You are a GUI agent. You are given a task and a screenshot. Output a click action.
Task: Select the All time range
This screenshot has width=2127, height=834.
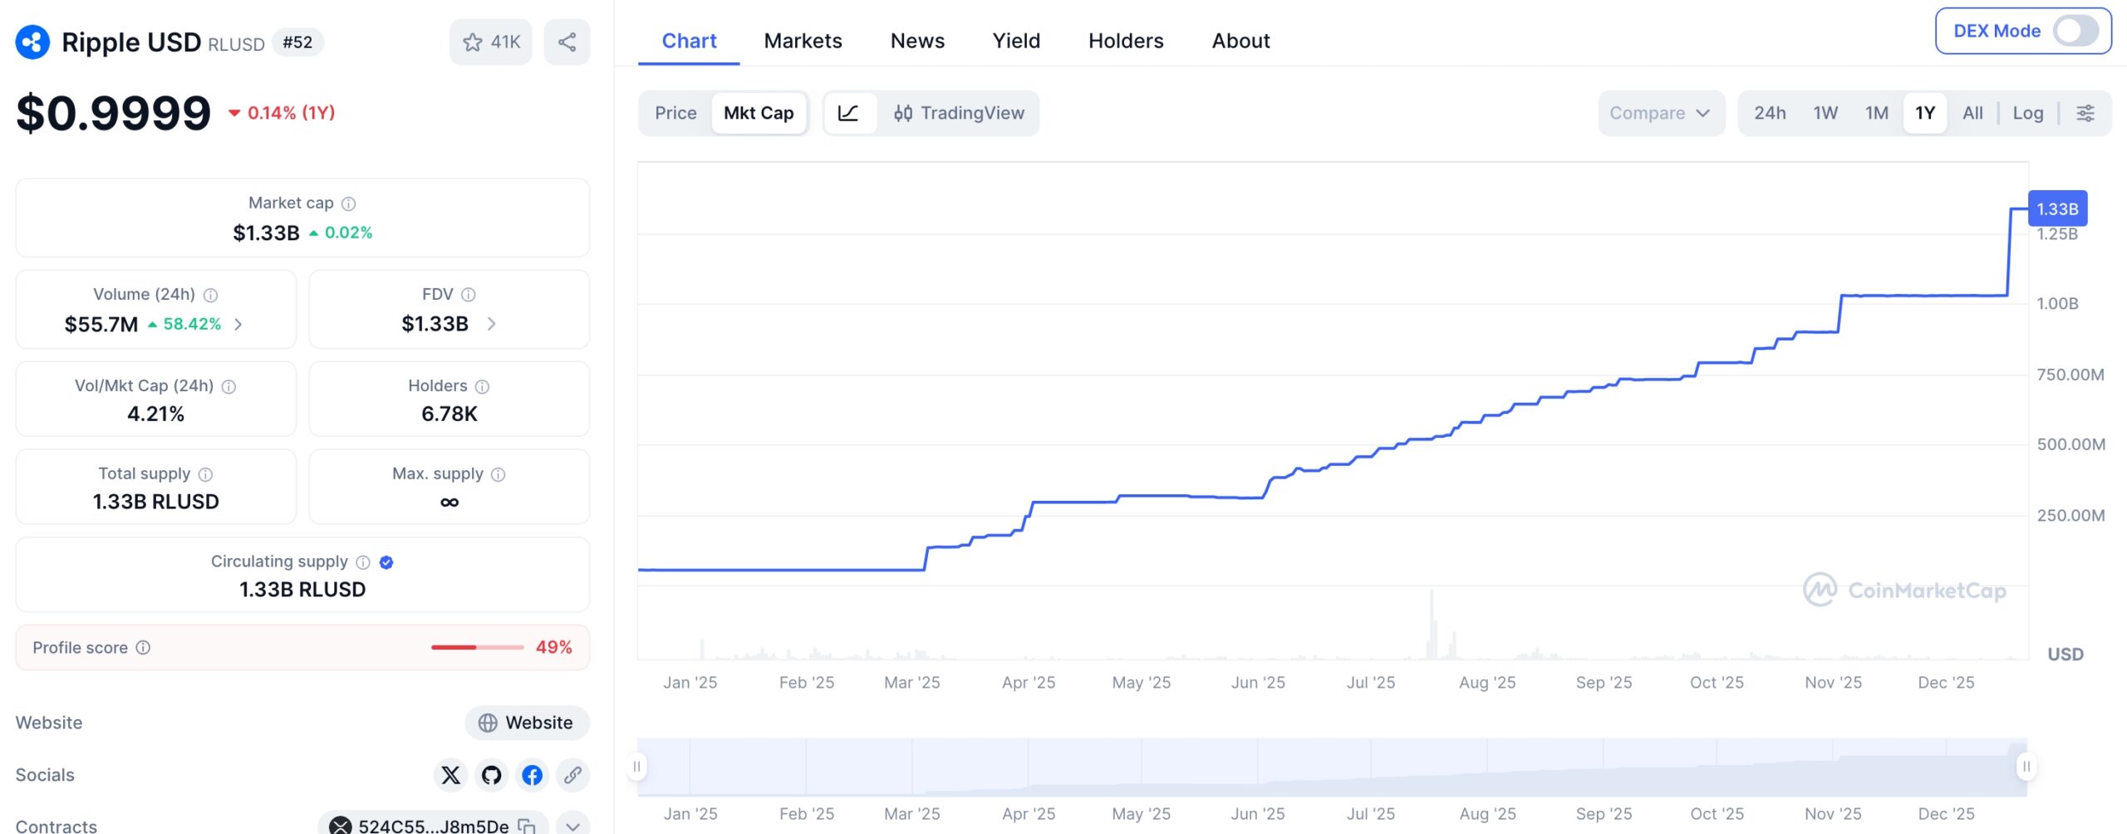[1972, 113]
